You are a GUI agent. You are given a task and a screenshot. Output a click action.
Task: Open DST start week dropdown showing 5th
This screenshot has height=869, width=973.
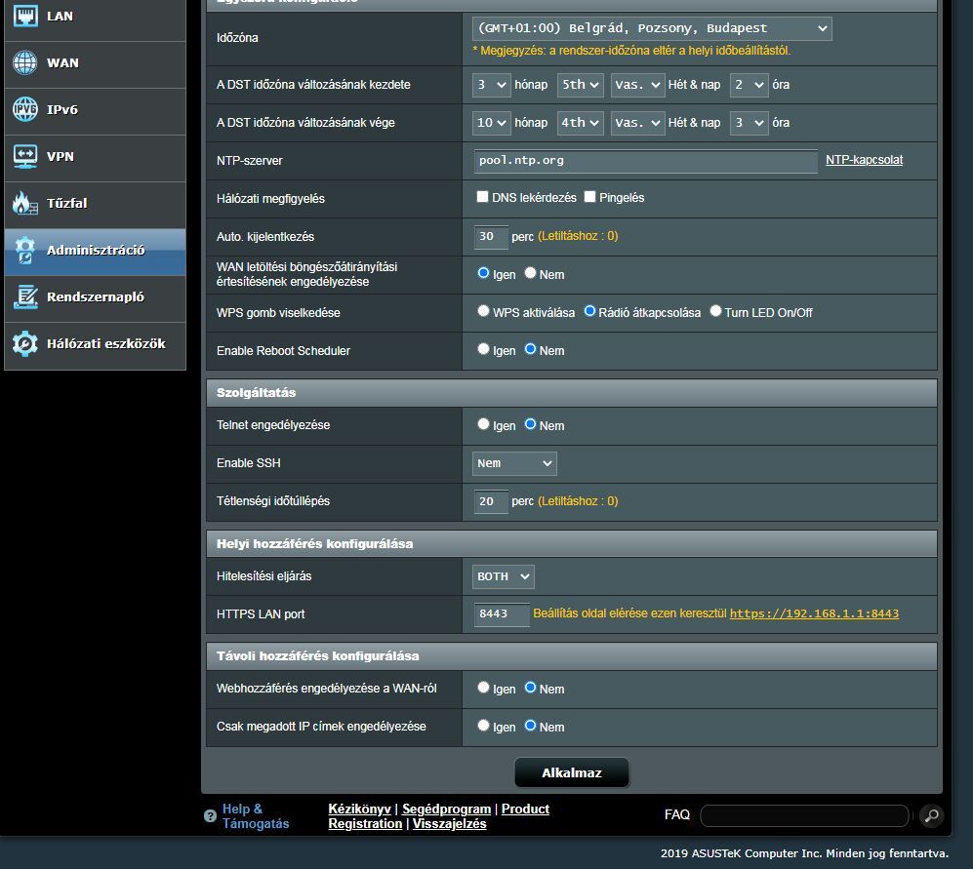coord(580,85)
